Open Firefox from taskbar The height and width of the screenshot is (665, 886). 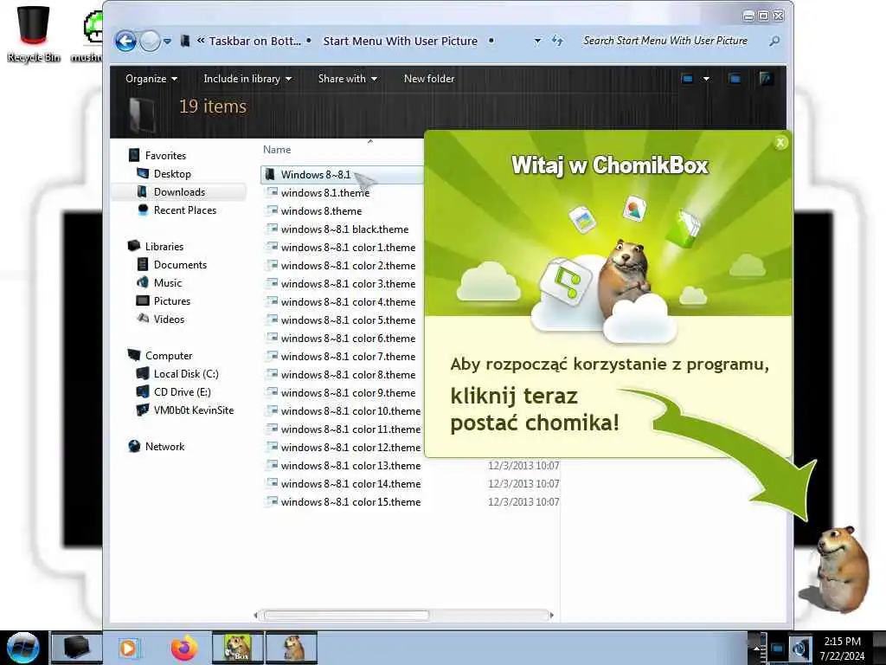(x=183, y=648)
